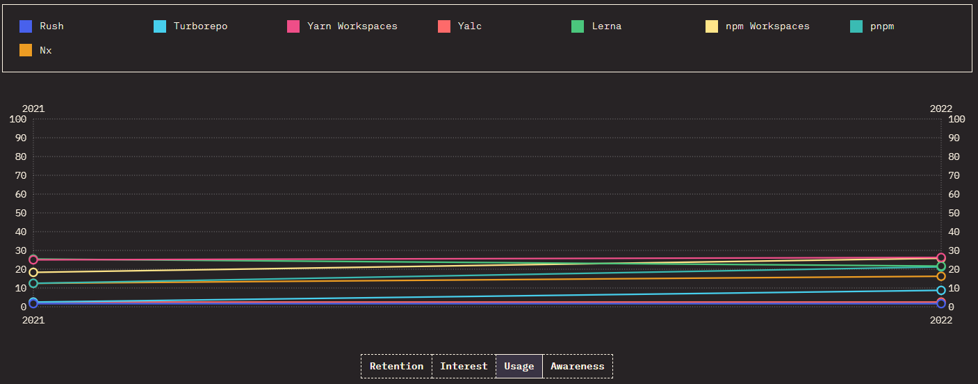The height and width of the screenshot is (384, 978).
Task: Click the green Lerna data point for 2022
Action: (x=941, y=266)
